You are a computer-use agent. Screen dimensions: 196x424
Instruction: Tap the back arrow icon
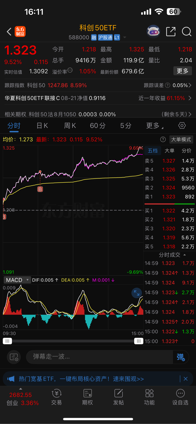tap(9, 32)
